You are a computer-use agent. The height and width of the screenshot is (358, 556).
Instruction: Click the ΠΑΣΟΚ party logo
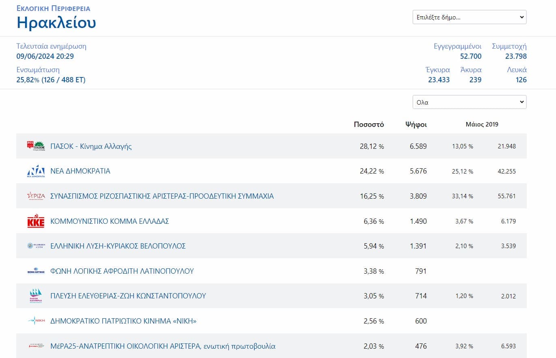[x=36, y=146]
